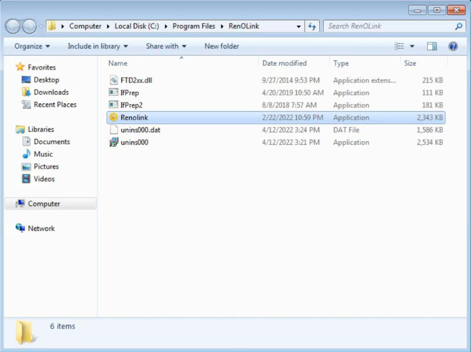Click the Search RenOLink input field

[x=389, y=26]
